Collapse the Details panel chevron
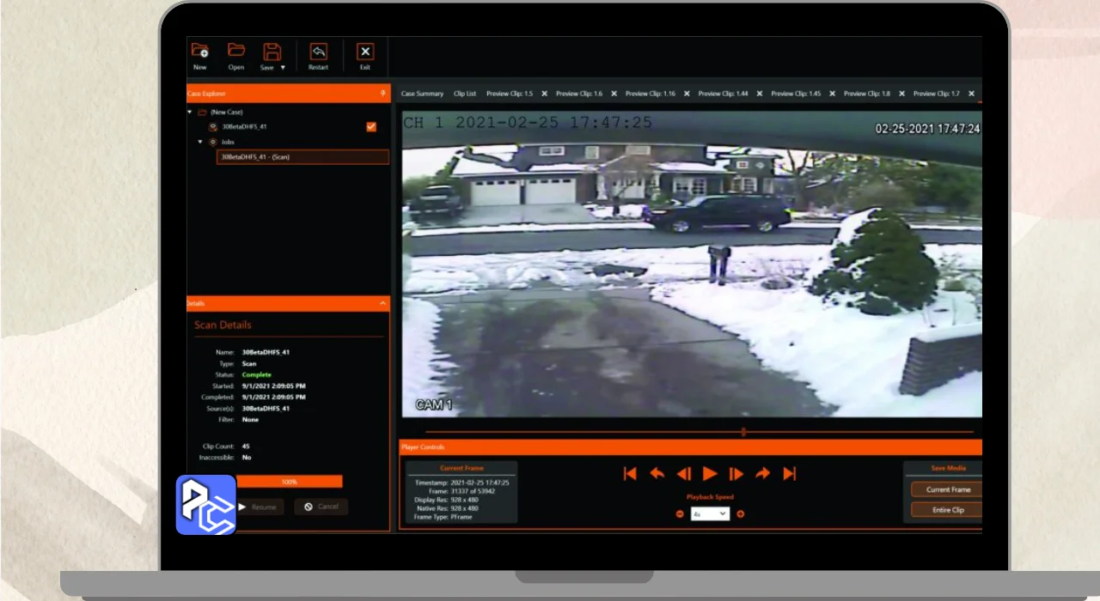Screen dimensions: 1100x601 pyautogui.click(x=382, y=303)
